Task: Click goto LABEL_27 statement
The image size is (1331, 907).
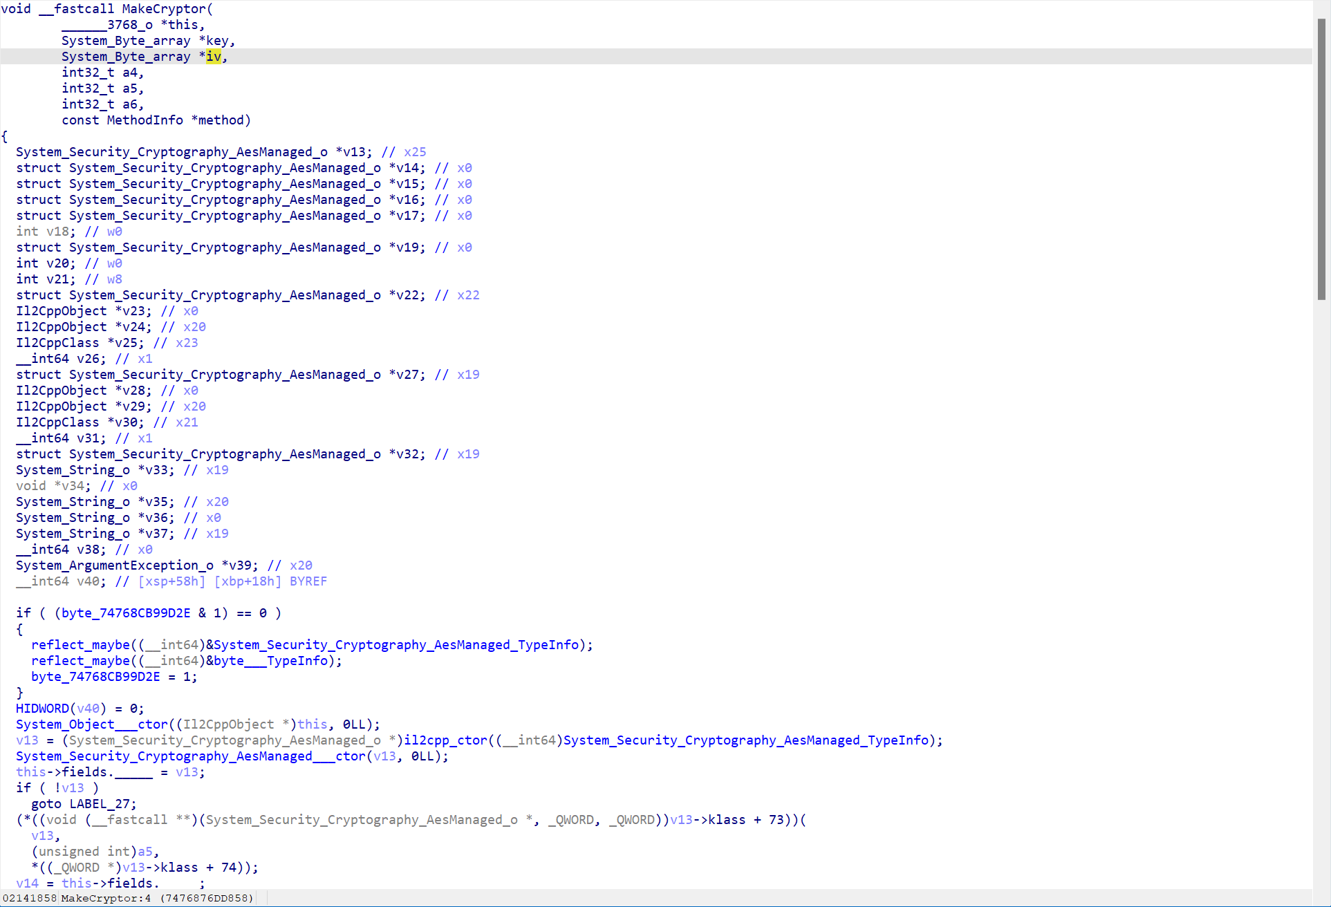Action: coord(84,804)
